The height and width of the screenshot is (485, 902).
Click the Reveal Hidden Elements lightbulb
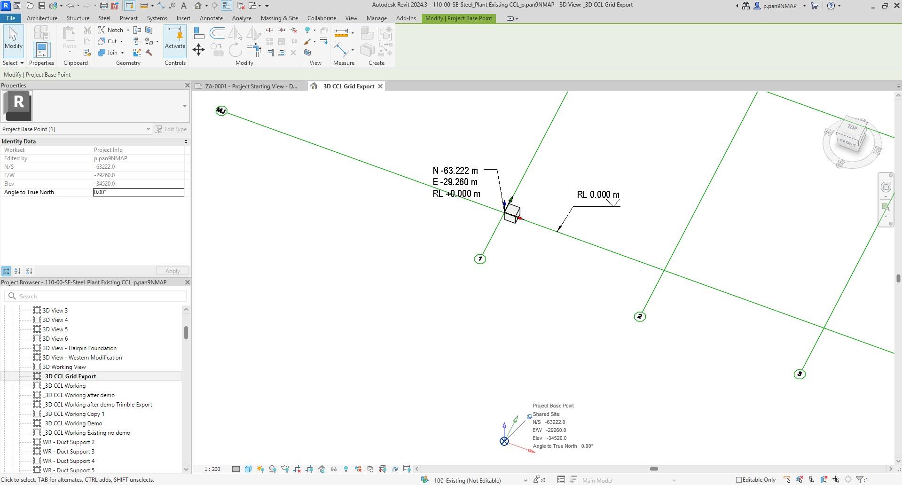point(346,469)
